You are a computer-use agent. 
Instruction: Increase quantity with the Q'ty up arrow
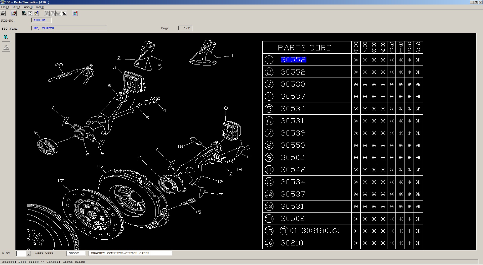(28, 252)
